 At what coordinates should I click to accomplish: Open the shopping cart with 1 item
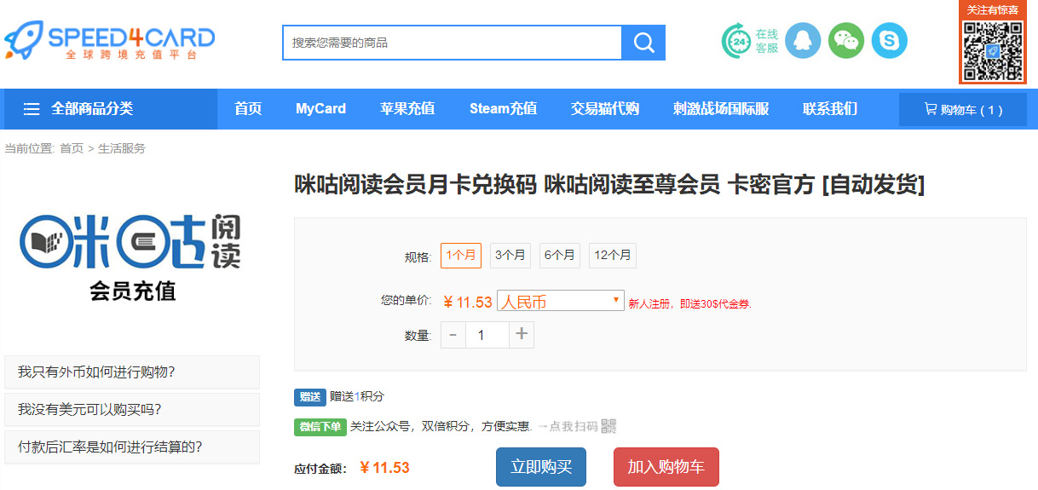coord(963,109)
